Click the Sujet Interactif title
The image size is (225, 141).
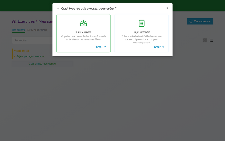click(x=142, y=32)
